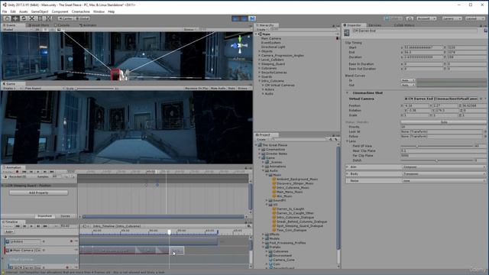Viewport: 489px width, 275px height.
Task: Click the cloud services icon
Action: (410, 18)
